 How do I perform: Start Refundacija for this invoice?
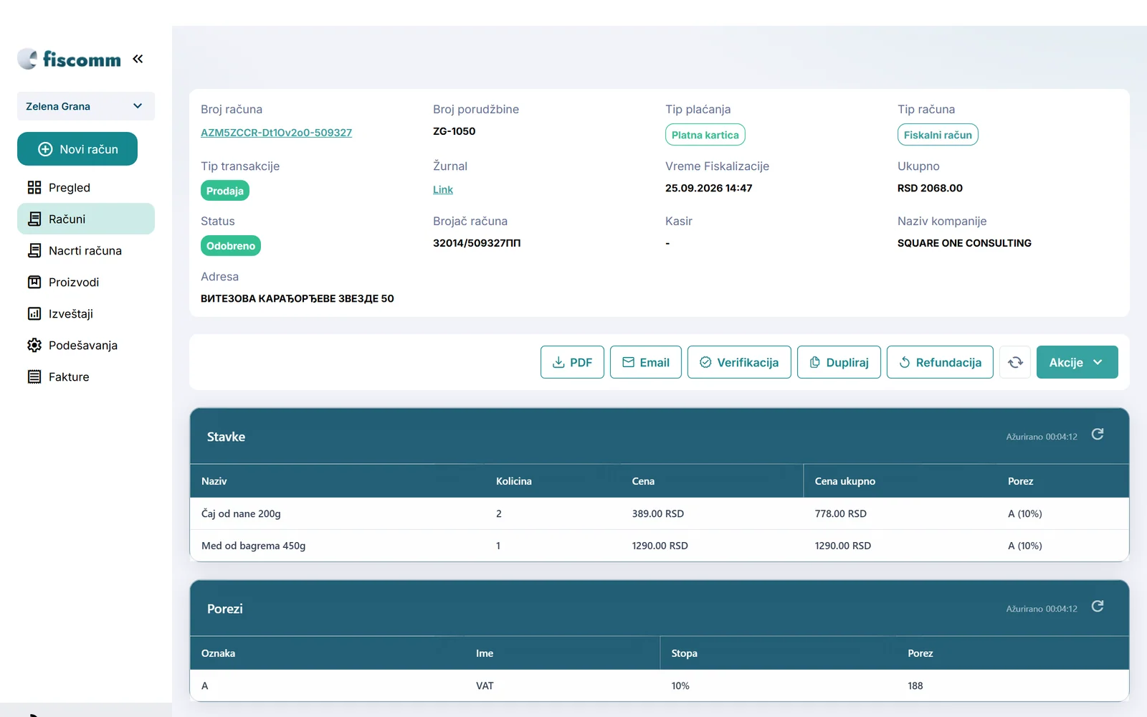(x=940, y=362)
